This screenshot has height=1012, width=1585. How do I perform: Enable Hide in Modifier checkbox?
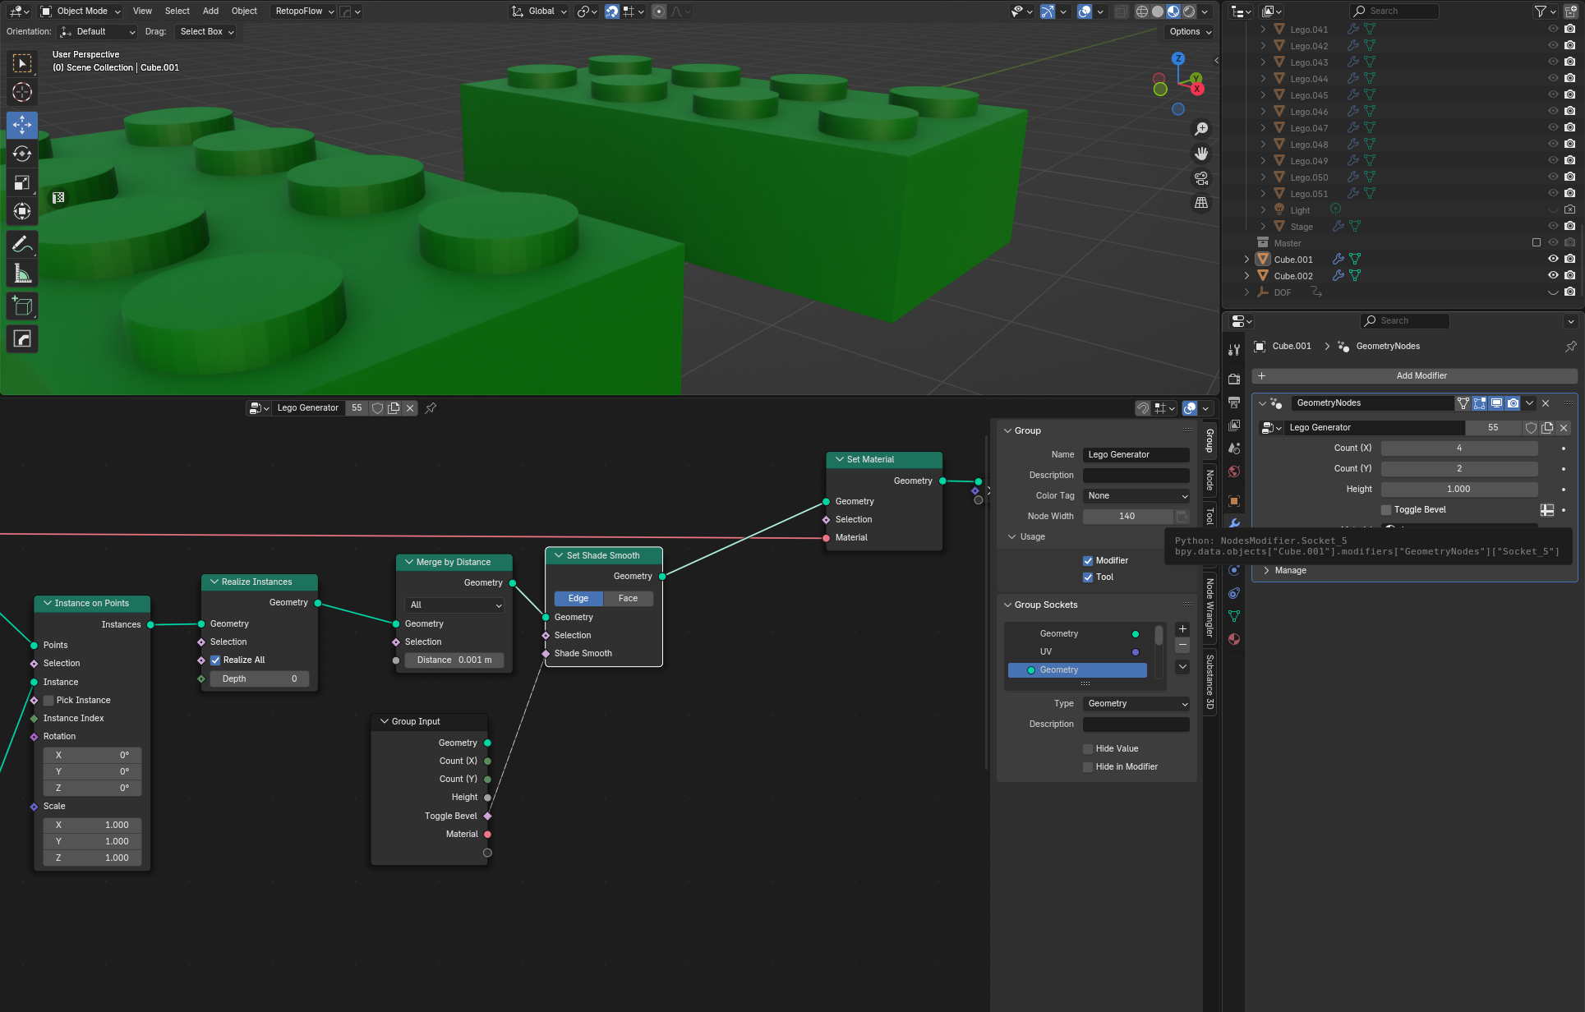(x=1088, y=767)
